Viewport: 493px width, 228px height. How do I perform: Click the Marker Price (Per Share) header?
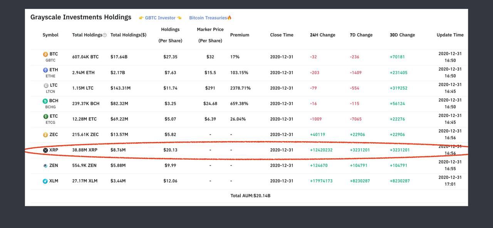[210, 35]
